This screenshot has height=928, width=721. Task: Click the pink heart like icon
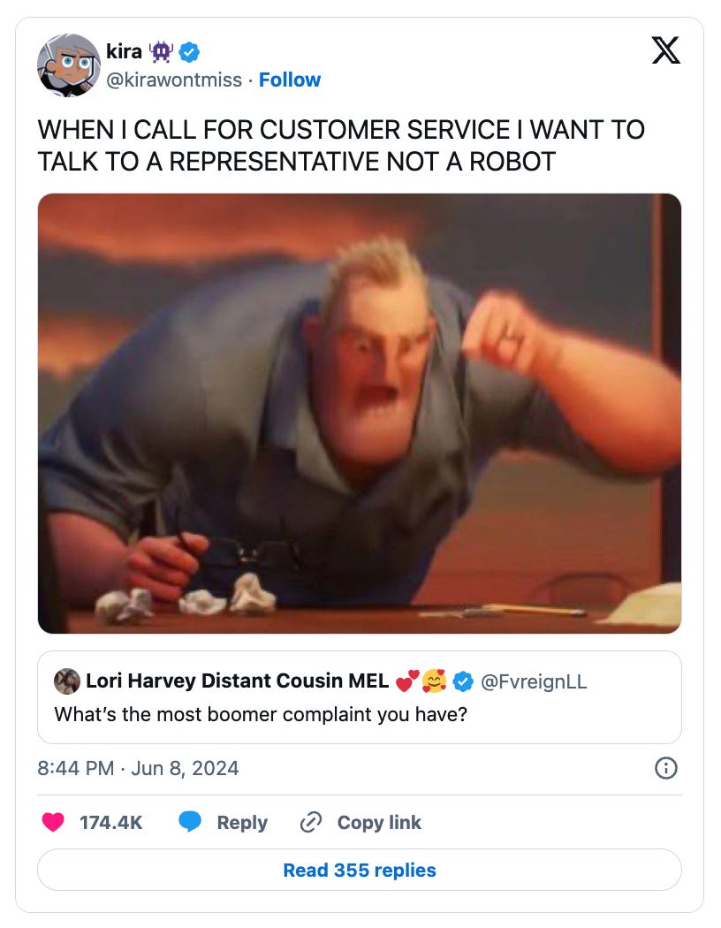53,822
